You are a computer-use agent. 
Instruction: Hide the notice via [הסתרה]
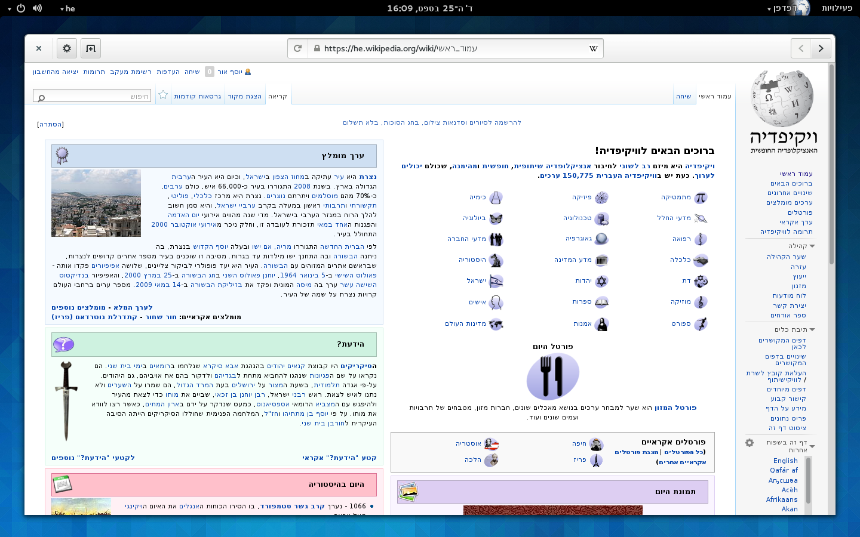pyautogui.click(x=51, y=124)
